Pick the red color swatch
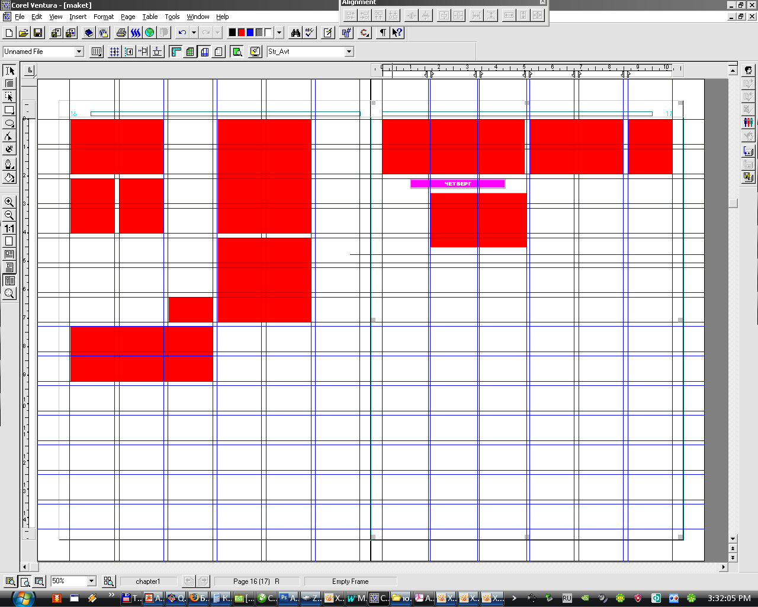Viewport: 758px width, 607px height. coord(242,33)
